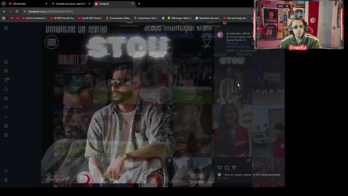Screen dimensions: 348x196
Task: Open list of 639 autres personnes
Action: [x=268, y=175]
